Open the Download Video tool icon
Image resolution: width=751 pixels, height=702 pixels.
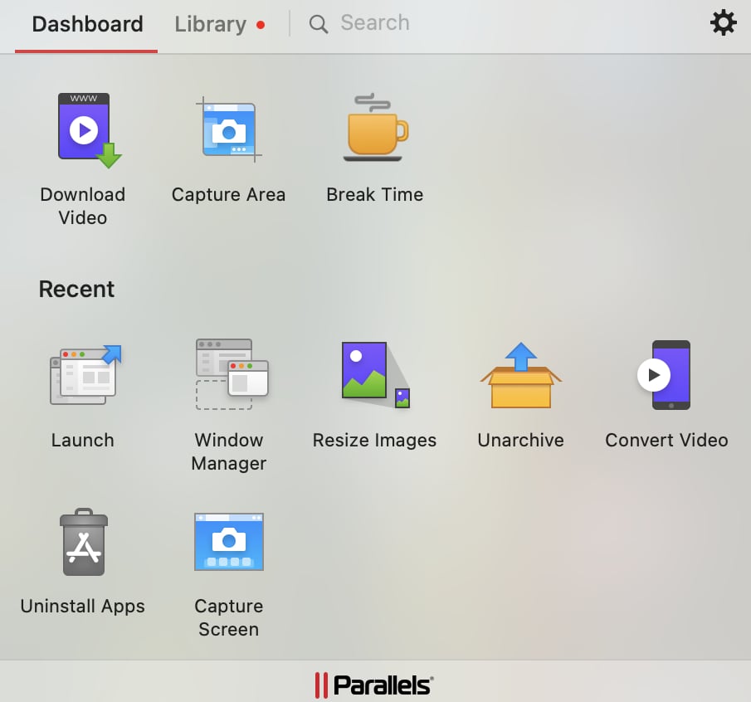tap(90, 131)
